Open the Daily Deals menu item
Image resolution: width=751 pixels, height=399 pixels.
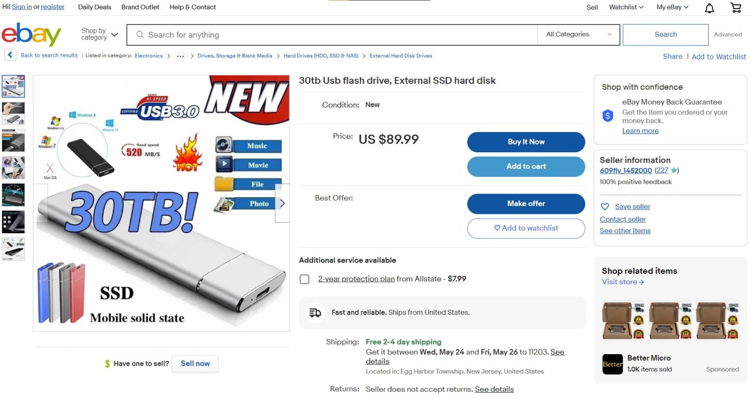tap(94, 7)
